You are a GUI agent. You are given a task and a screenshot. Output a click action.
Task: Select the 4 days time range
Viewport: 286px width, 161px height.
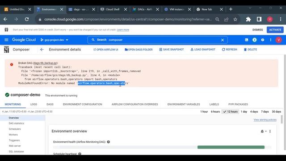[x=254, y=111]
